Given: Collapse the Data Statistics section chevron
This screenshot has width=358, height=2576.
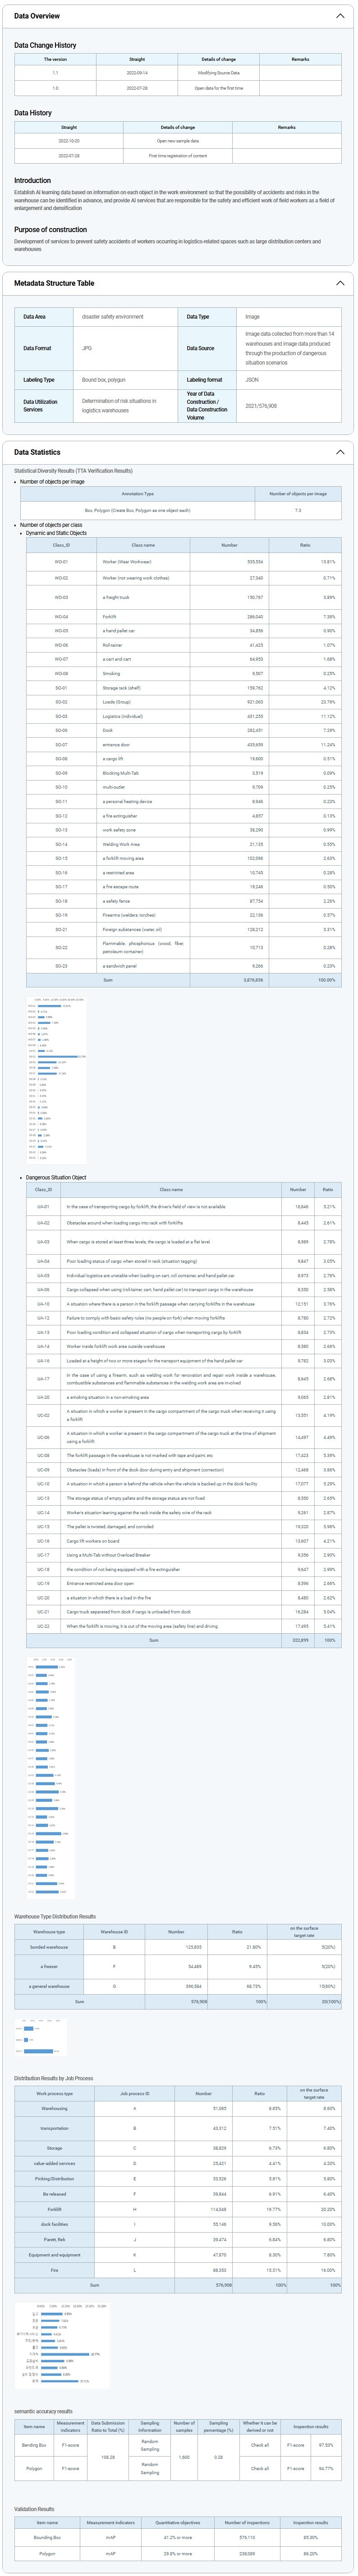Looking at the screenshot, I should 339,452.
